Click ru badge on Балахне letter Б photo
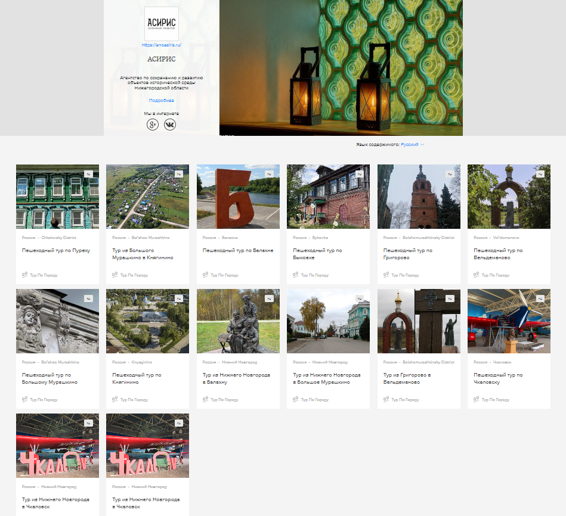Viewport: 566px width, 516px height. point(269,174)
